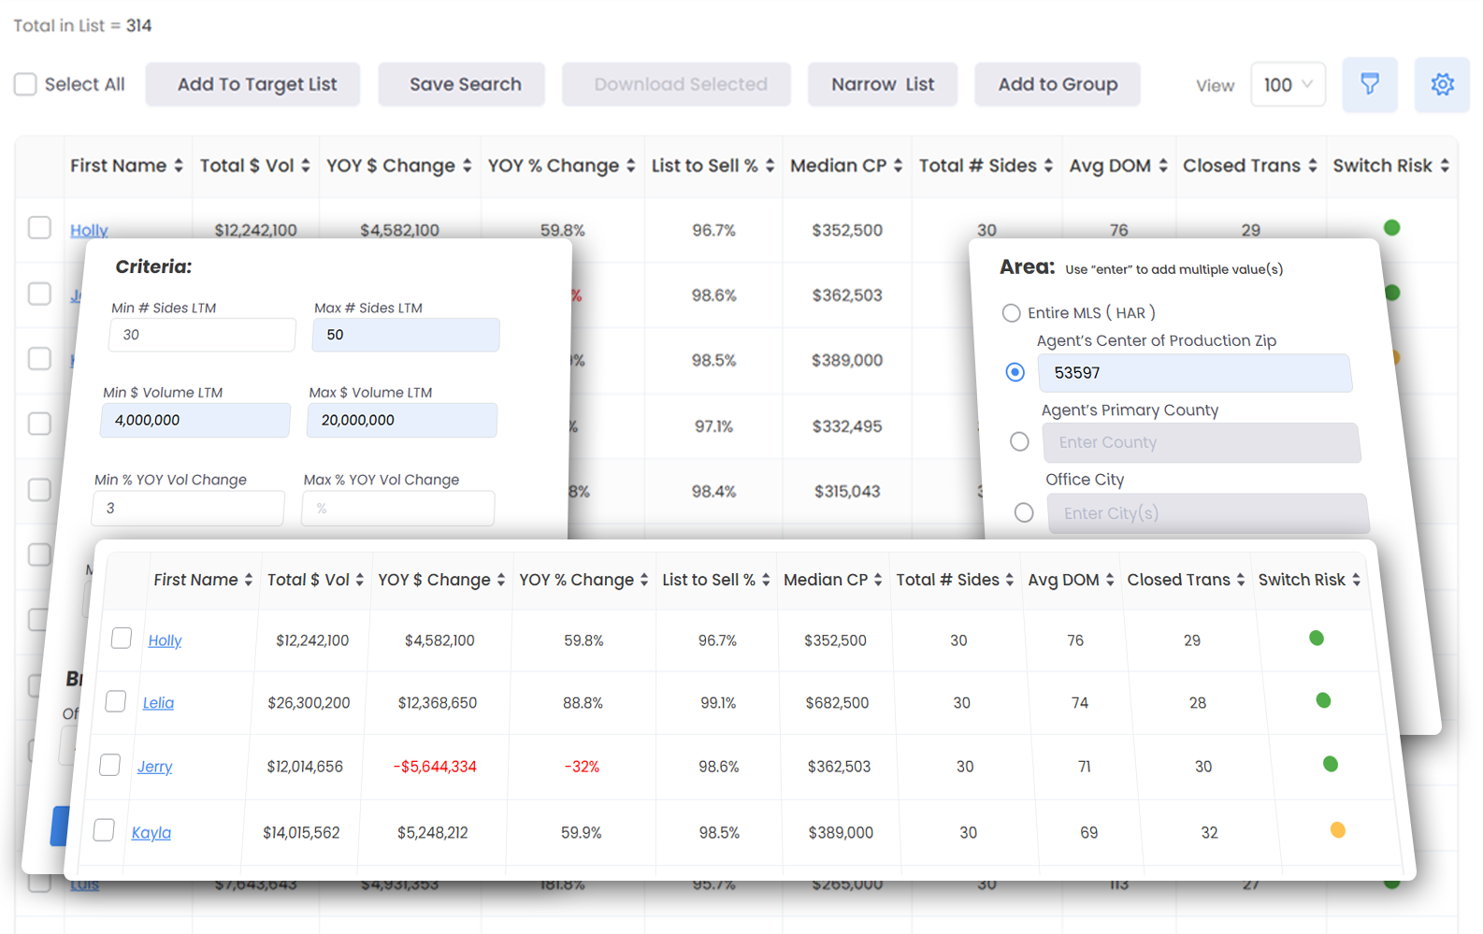Sort top table by Median CP arrows
Viewport: 1483px width, 934px height.
898,166
